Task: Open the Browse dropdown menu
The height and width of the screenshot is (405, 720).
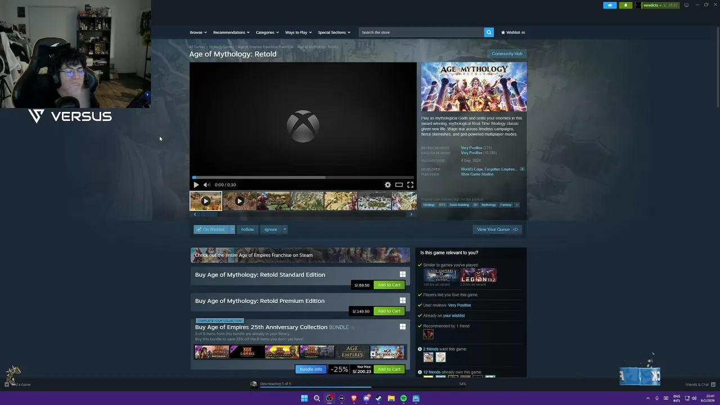Action: pyautogui.click(x=198, y=32)
